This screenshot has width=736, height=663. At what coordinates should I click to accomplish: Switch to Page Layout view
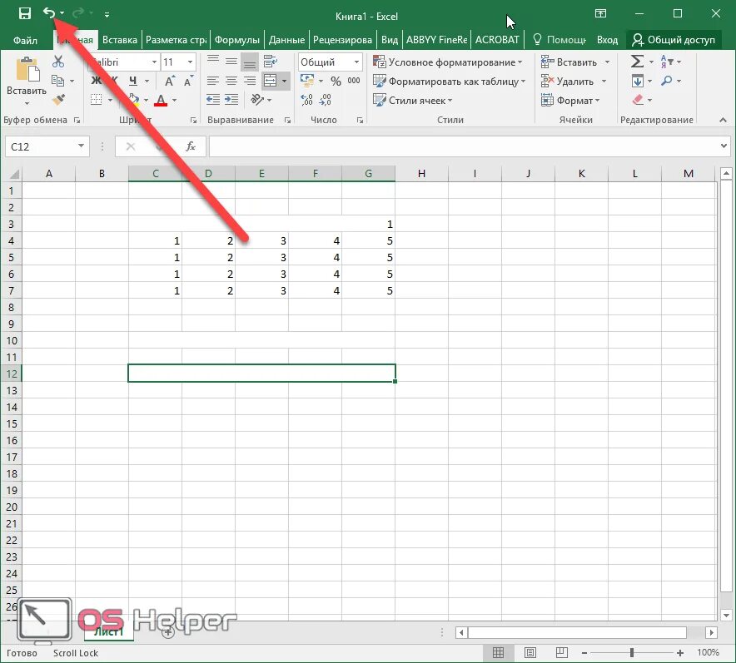pyautogui.click(x=530, y=653)
